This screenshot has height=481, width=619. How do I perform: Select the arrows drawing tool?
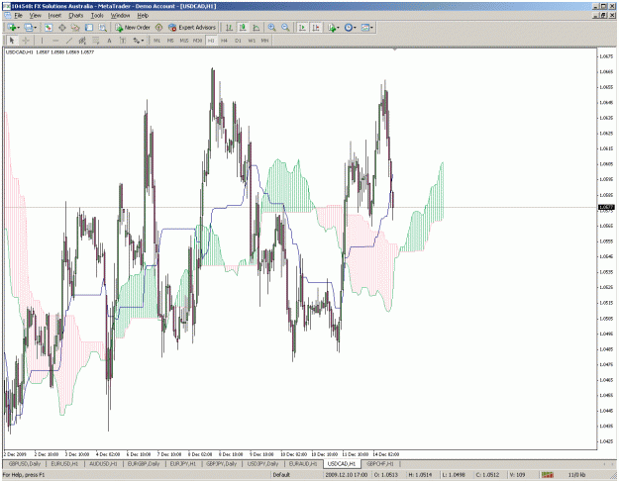[x=137, y=41]
